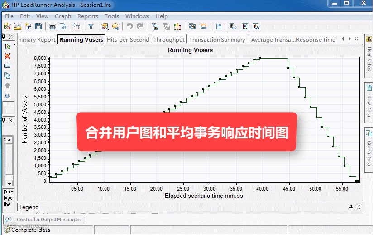Switch to the Hits per Second tab

click(x=128, y=40)
